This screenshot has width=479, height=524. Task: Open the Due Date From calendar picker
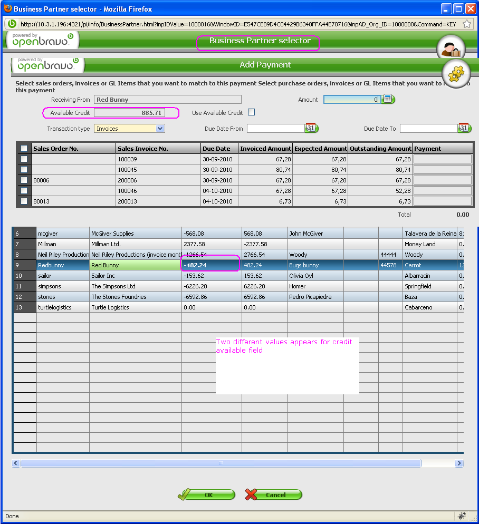pyautogui.click(x=311, y=128)
